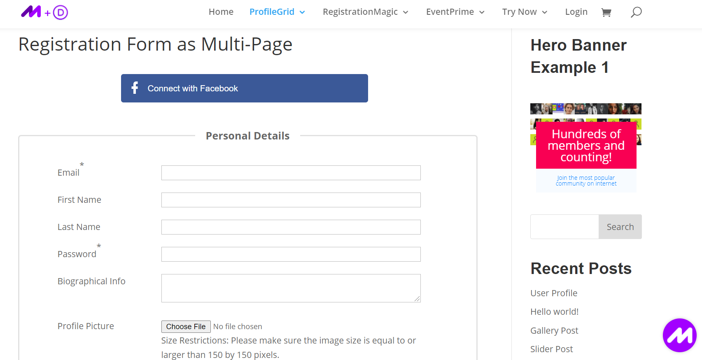Open the RegistrationMagic menu item

360,12
